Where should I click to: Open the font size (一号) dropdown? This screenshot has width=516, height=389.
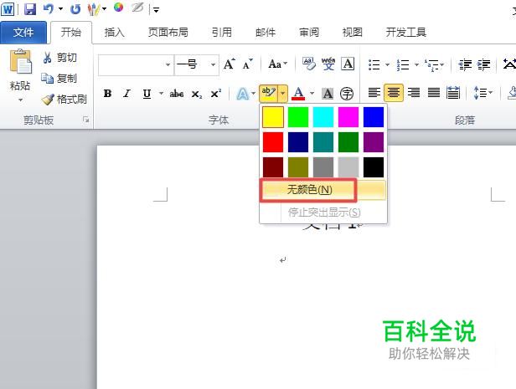[x=214, y=64]
